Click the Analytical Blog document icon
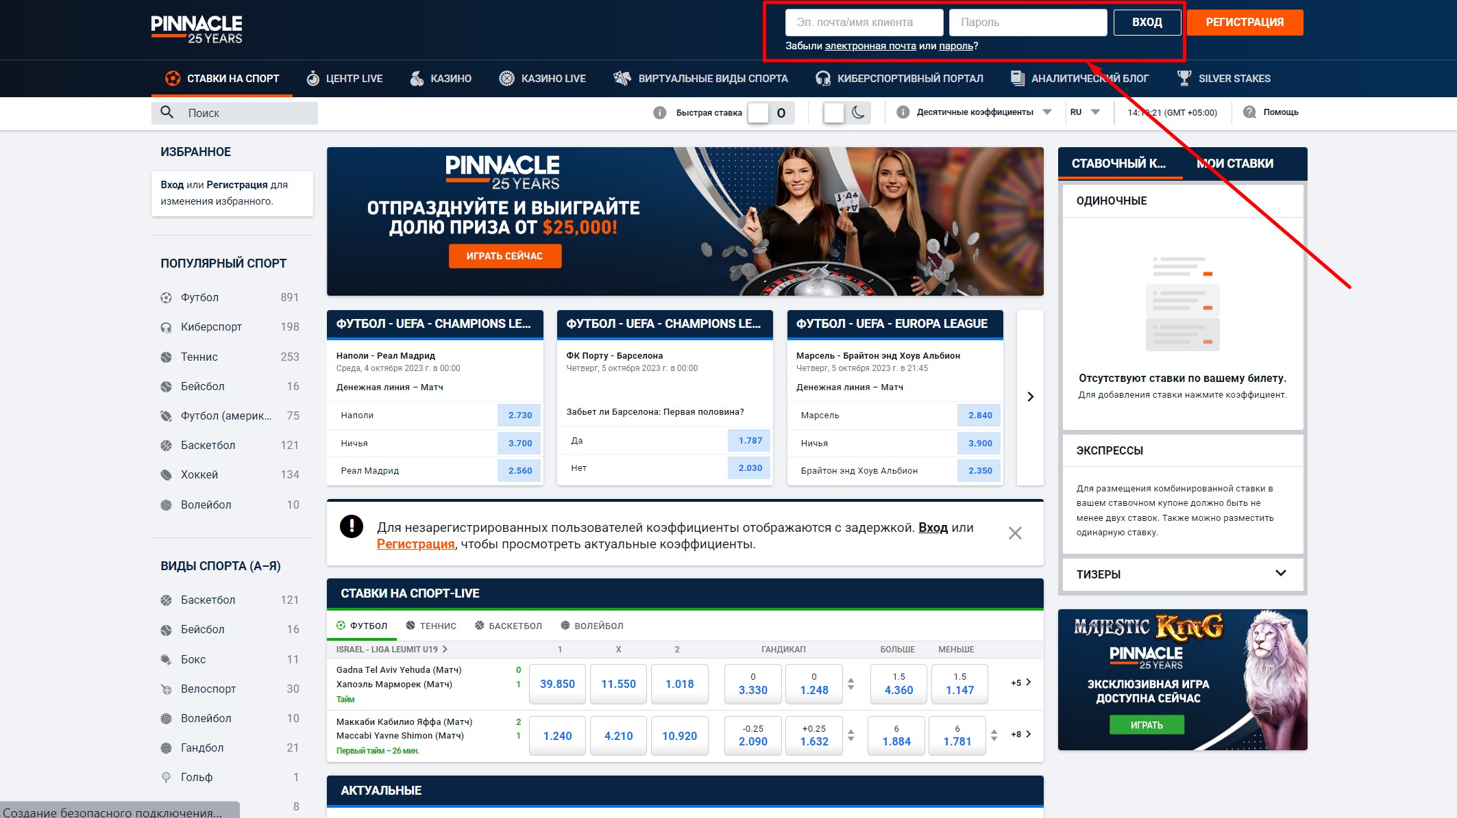Image resolution: width=1457 pixels, height=818 pixels. pyautogui.click(x=1017, y=78)
